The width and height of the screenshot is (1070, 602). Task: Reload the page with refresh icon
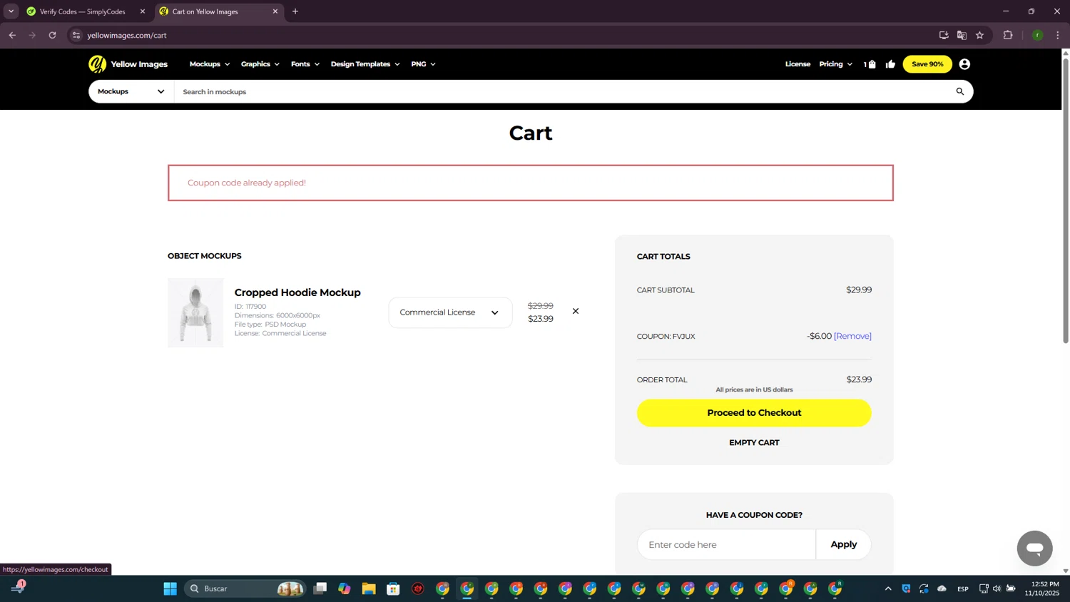click(x=52, y=35)
